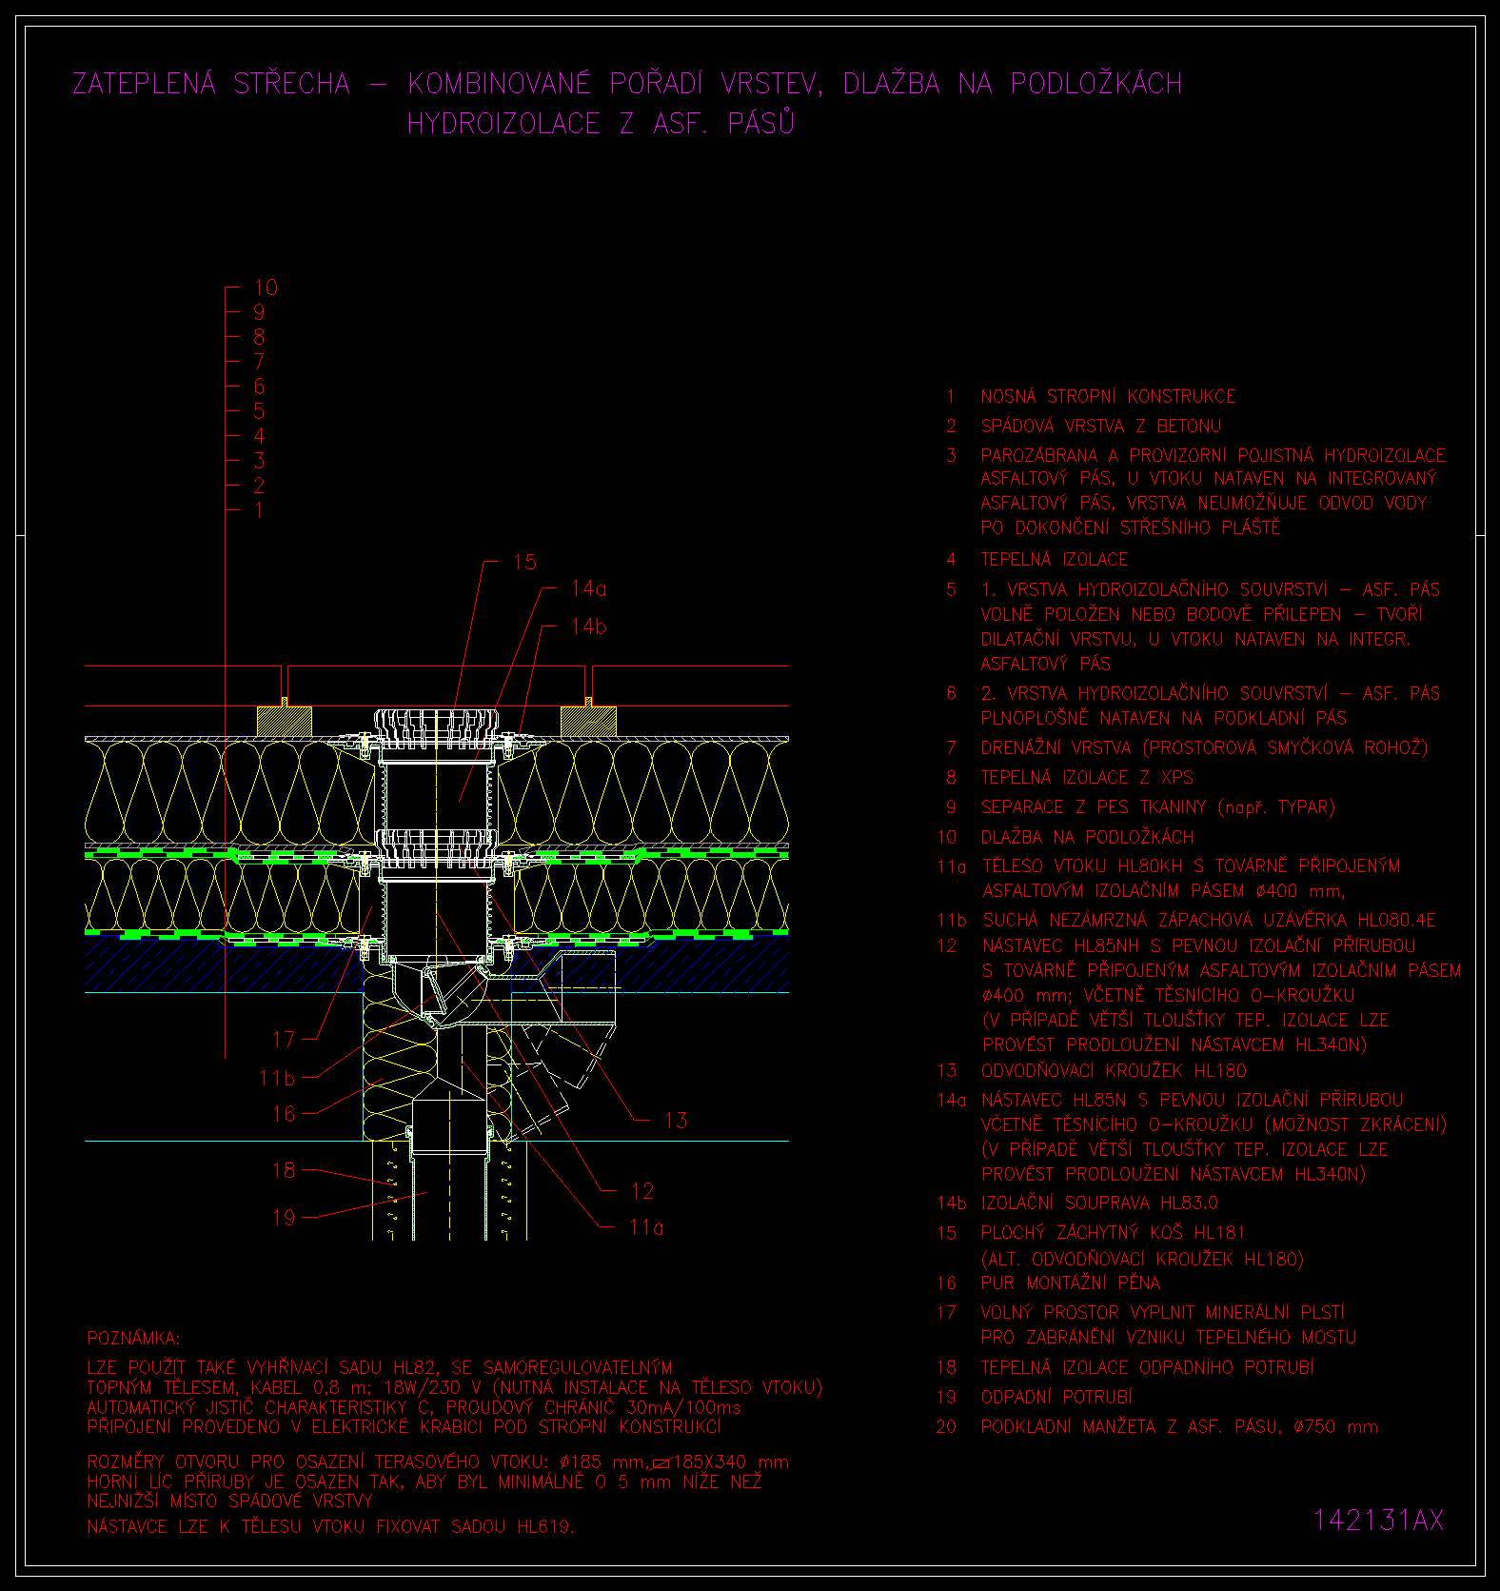This screenshot has height=1591, width=1500.
Task: Click callout label '14b' in the drawing
Action: point(588,626)
